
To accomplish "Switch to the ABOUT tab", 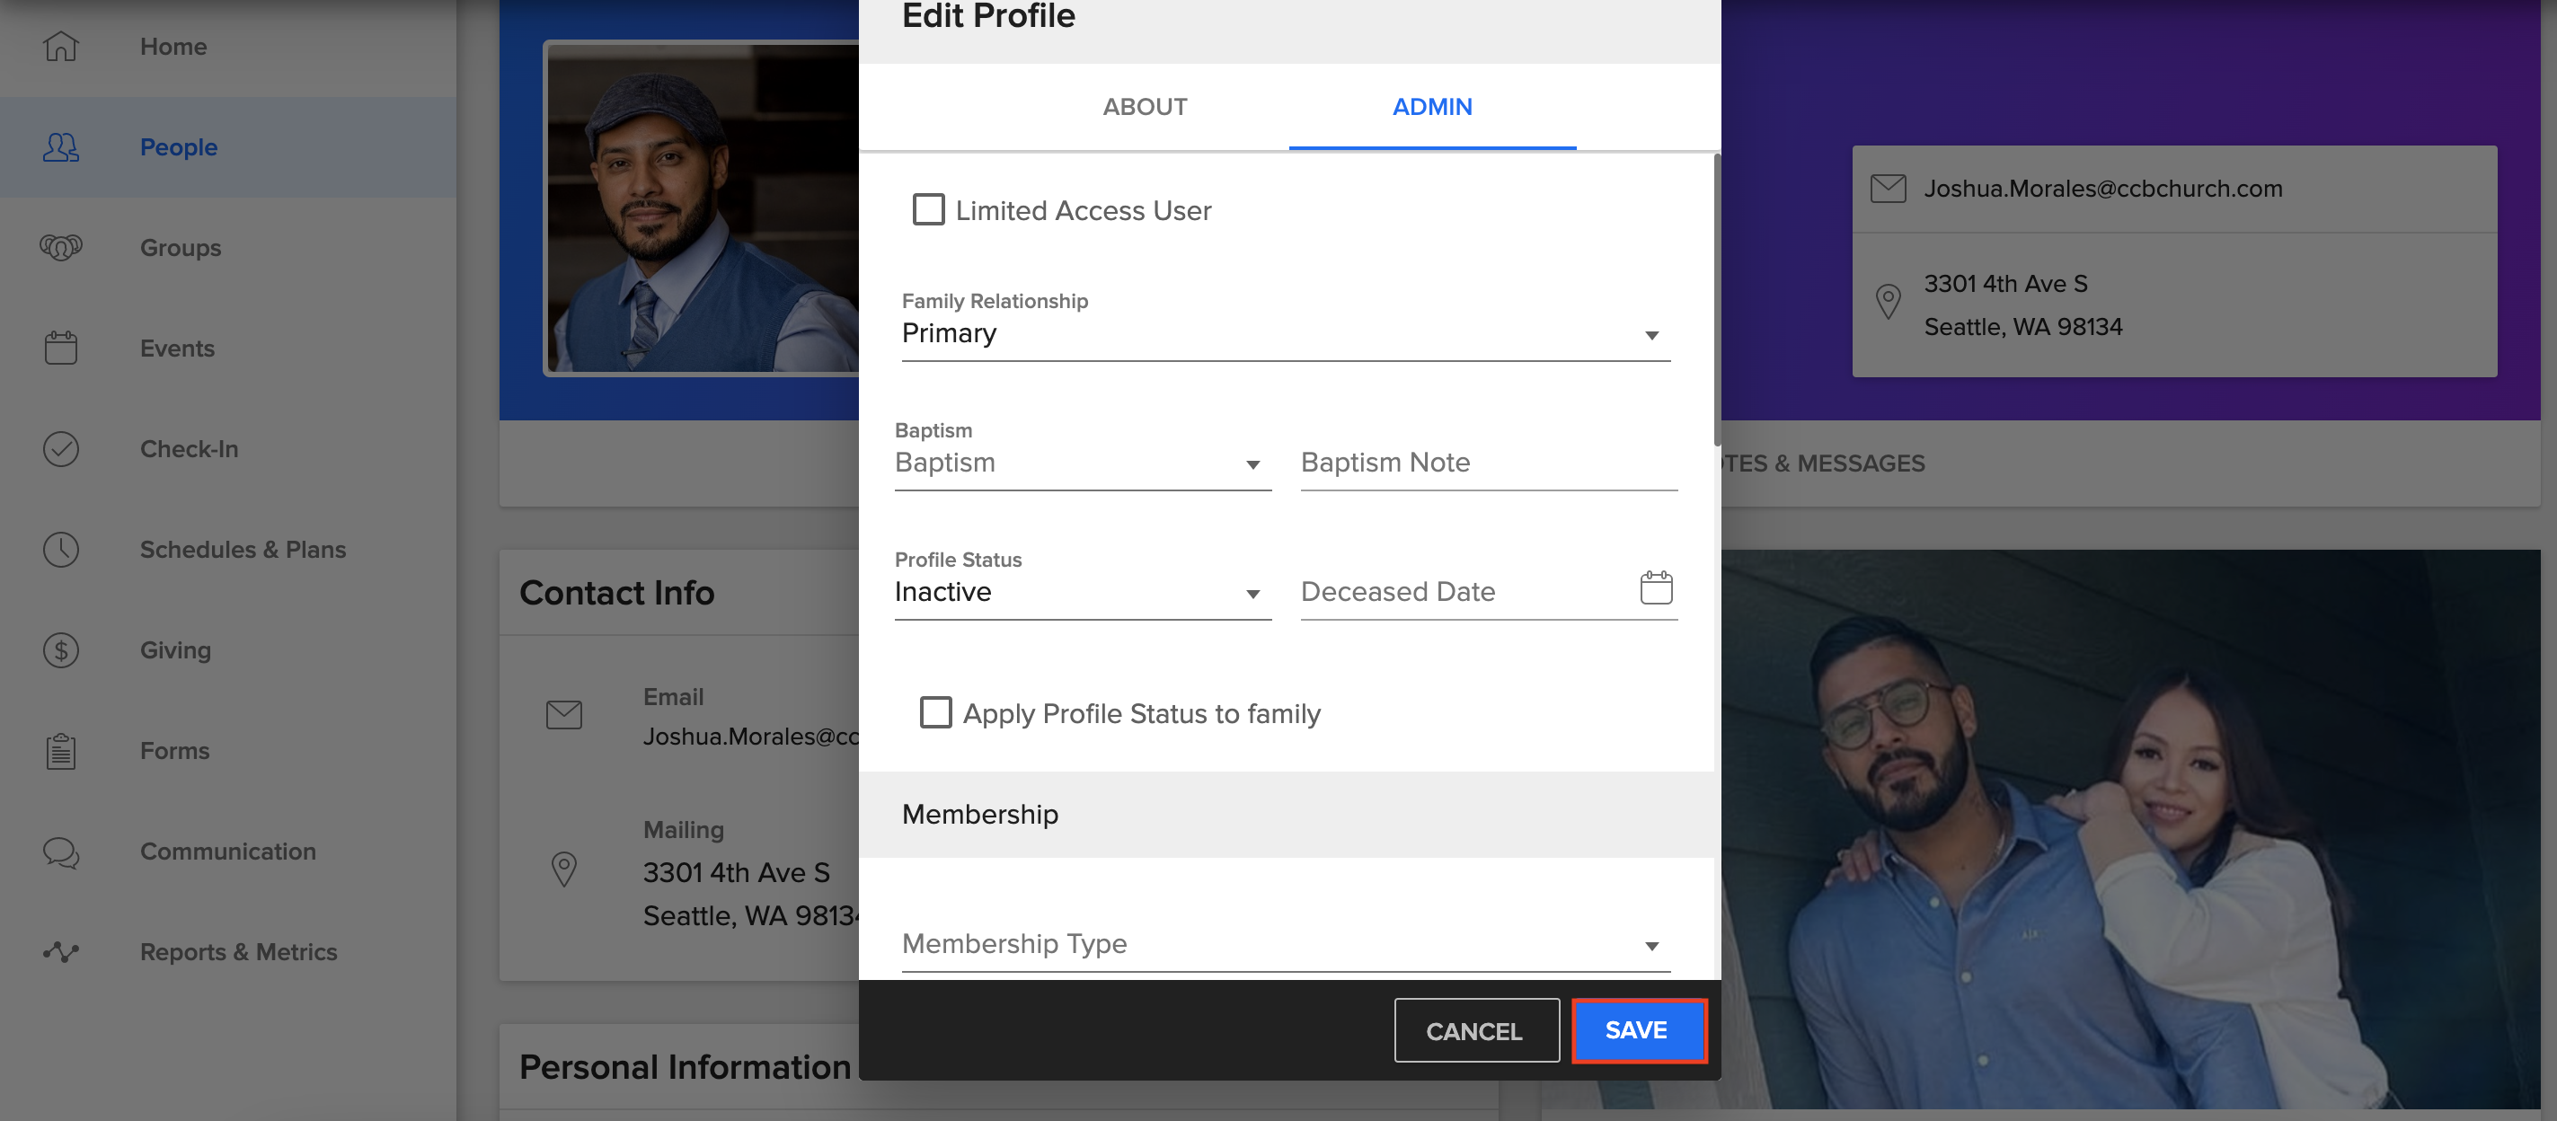I will pos(1145,106).
